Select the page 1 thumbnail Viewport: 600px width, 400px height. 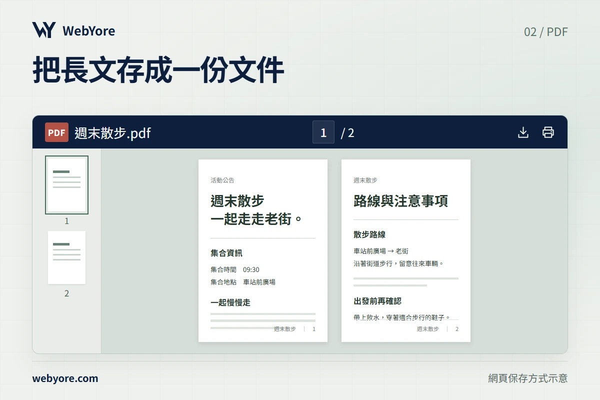click(66, 185)
